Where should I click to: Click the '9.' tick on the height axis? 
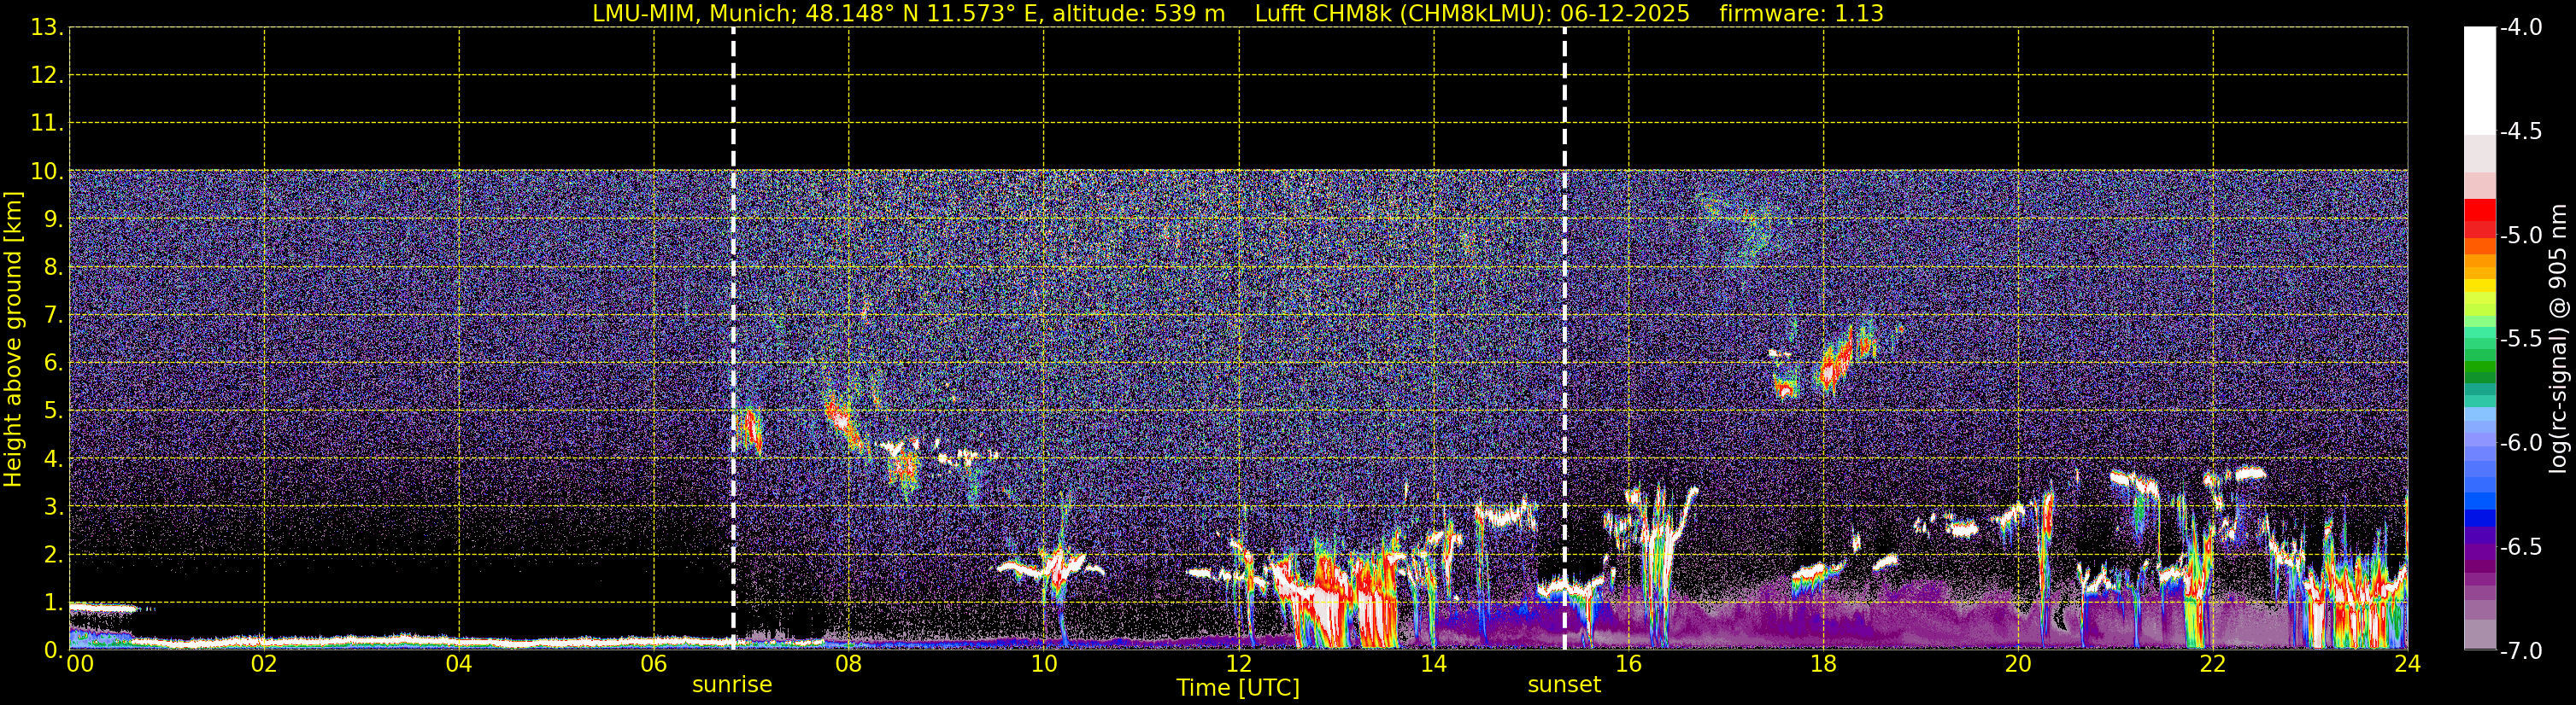[53, 219]
